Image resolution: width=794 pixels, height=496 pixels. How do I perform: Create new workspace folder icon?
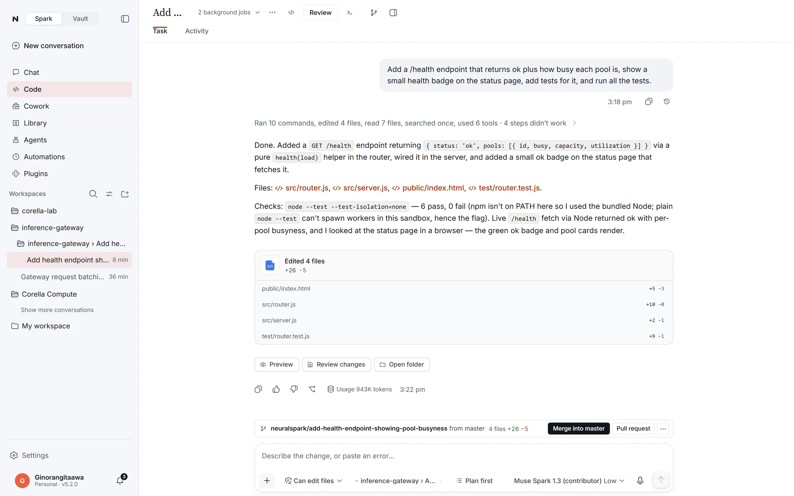click(125, 194)
